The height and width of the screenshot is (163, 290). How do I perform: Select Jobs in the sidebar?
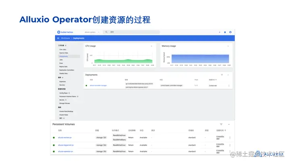tap(61, 60)
